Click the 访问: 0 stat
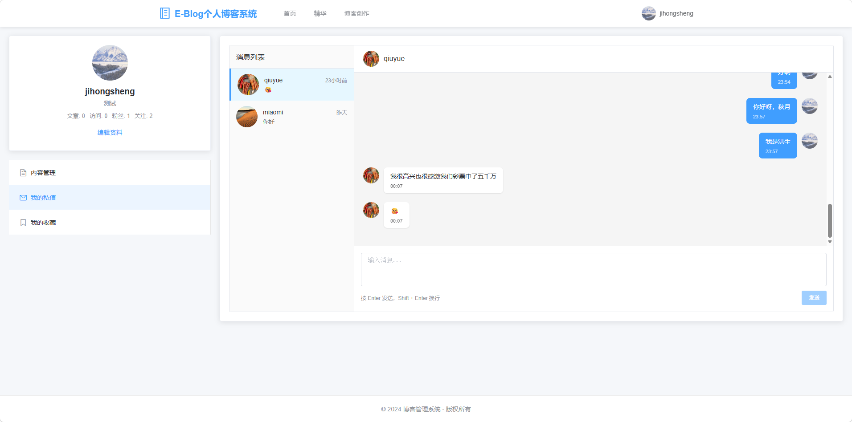Viewport: 852px width, 422px height. pyautogui.click(x=98, y=116)
